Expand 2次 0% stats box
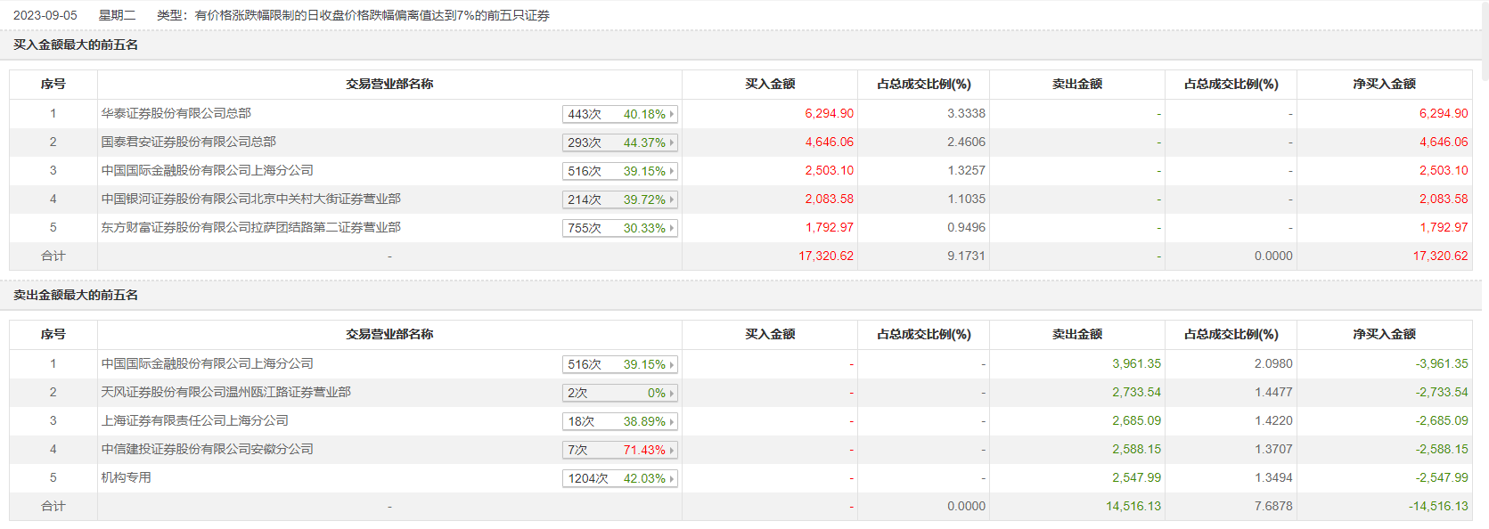Image resolution: width=1489 pixels, height=529 pixels. click(620, 393)
